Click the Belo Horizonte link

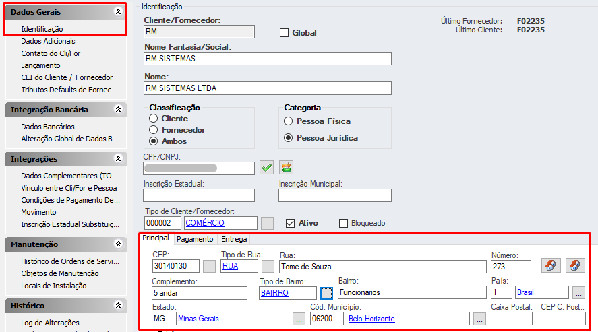pos(371,319)
